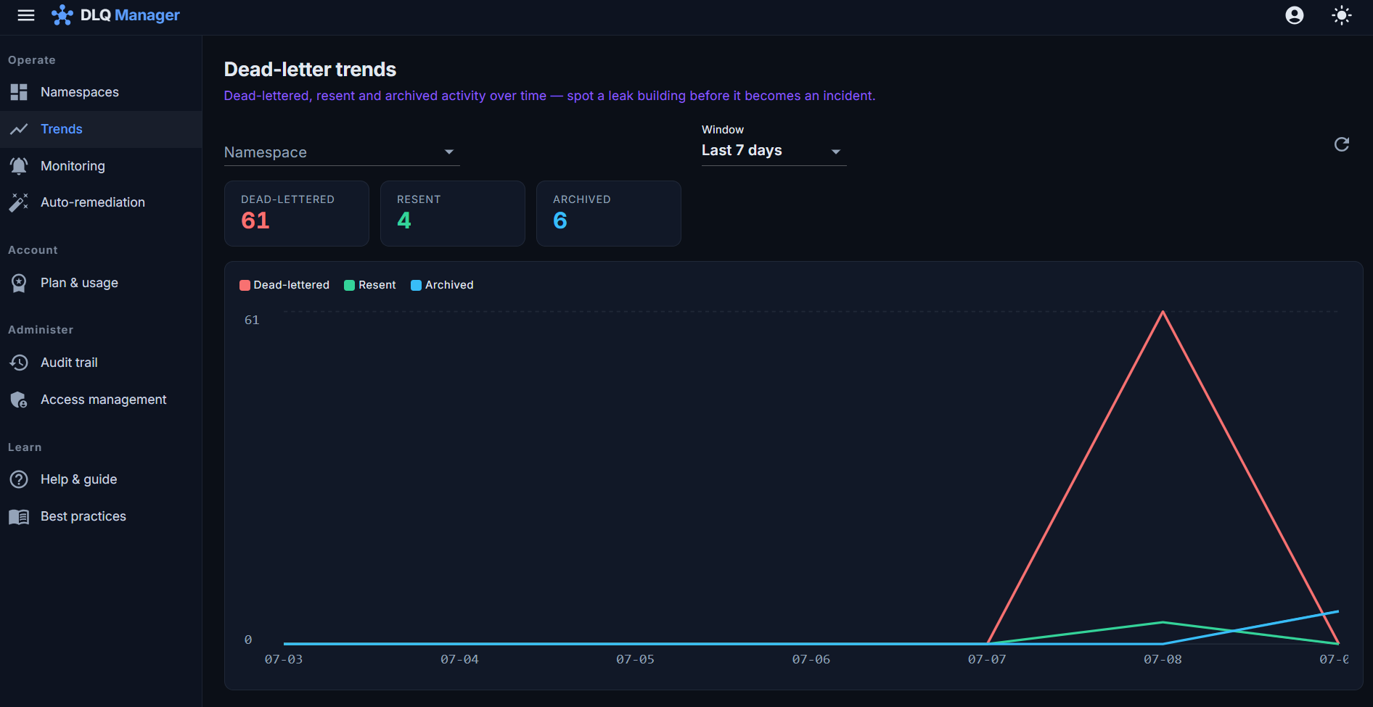Open Access management page
1373x707 pixels.
tap(101, 400)
